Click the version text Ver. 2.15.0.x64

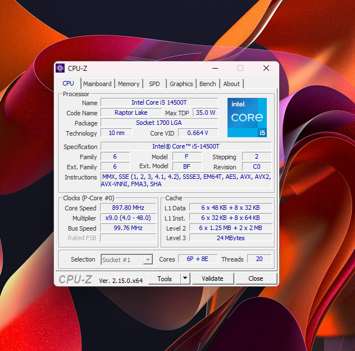[x=121, y=281]
